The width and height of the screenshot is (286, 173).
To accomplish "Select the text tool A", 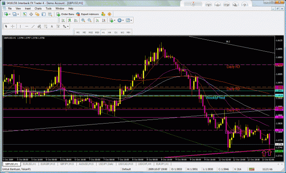I will [x=52, y=27].
